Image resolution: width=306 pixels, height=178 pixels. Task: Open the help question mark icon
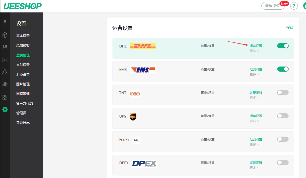click(x=294, y=6)
